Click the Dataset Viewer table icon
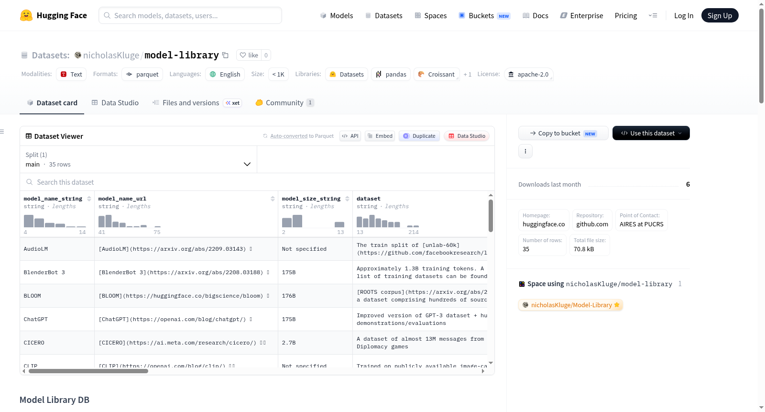This screenshot has height=412, width=765. click(x=29, y=136)
